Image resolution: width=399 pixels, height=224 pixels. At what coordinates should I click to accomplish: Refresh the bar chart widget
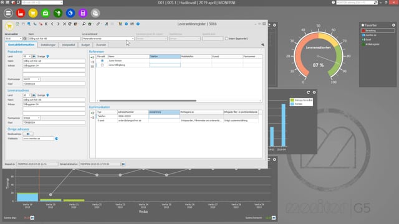pos(308,93)
